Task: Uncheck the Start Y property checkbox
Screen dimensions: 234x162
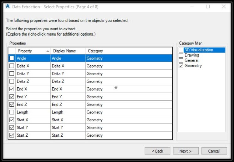Action: click(12, 128)
